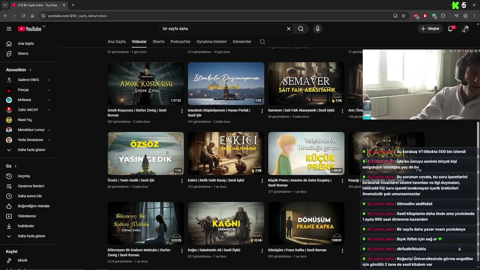Viewport: 480px width, 270px height.
Task: Open the YouTube hamburger guide menu
Action: pyautogui.click(x=9, y=29)
